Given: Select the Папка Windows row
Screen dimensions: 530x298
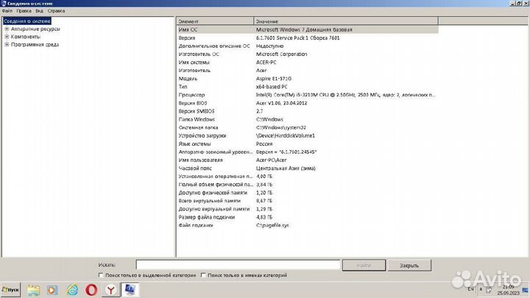Looking at the screenshot, I should click(x=308, y=119).
